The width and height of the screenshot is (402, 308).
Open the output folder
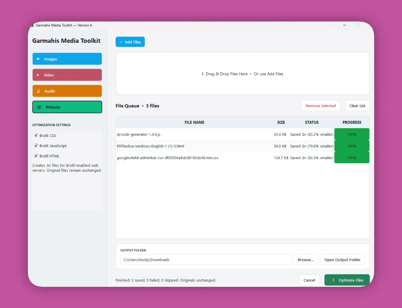[342, 260]
